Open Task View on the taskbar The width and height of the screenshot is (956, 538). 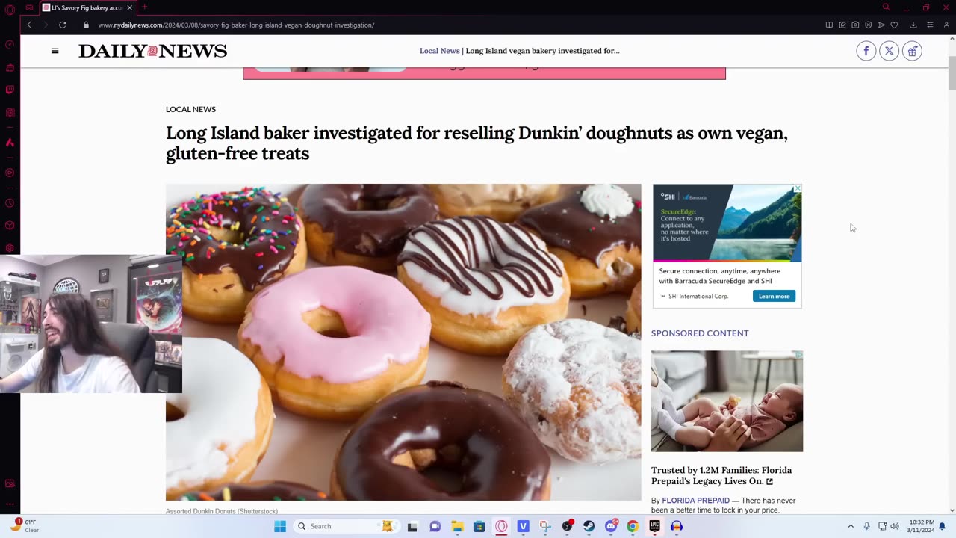(412, 526)
